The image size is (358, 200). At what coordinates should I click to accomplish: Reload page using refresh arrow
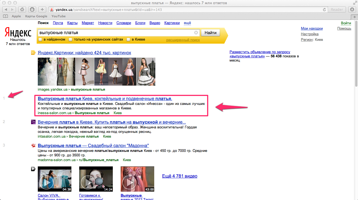tap(324, 10)
